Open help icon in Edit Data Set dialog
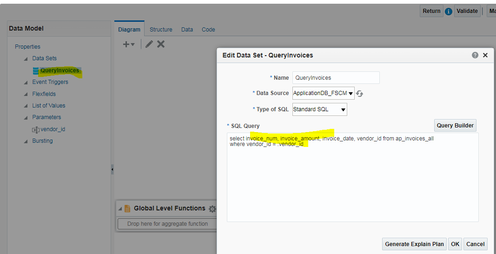The width and height of the screenshot is (496, 254). pos(475,55)
